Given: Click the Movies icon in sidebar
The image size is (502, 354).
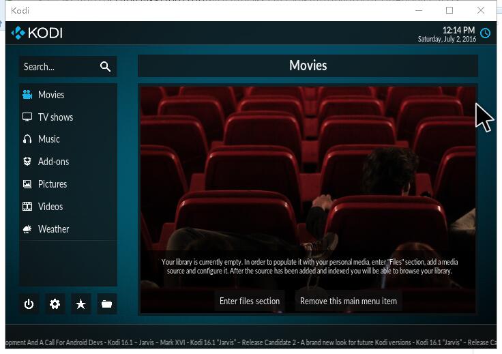Looking at the screenshot, I should click(27, 95).
